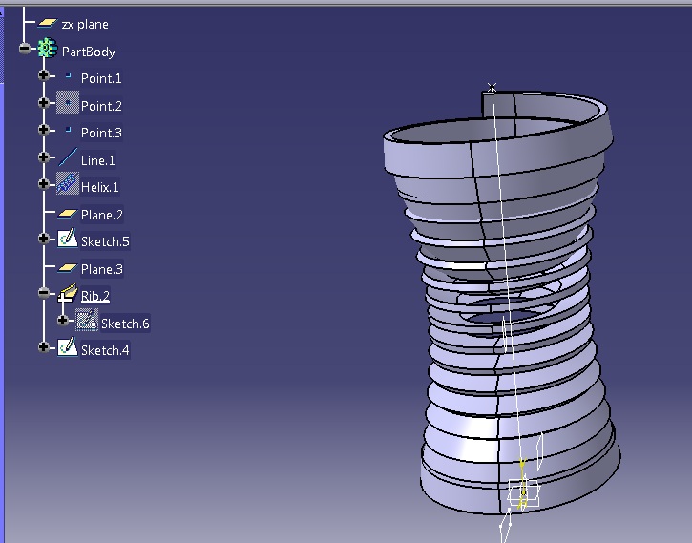Expand the Sketch.5 node

(44, 239)
